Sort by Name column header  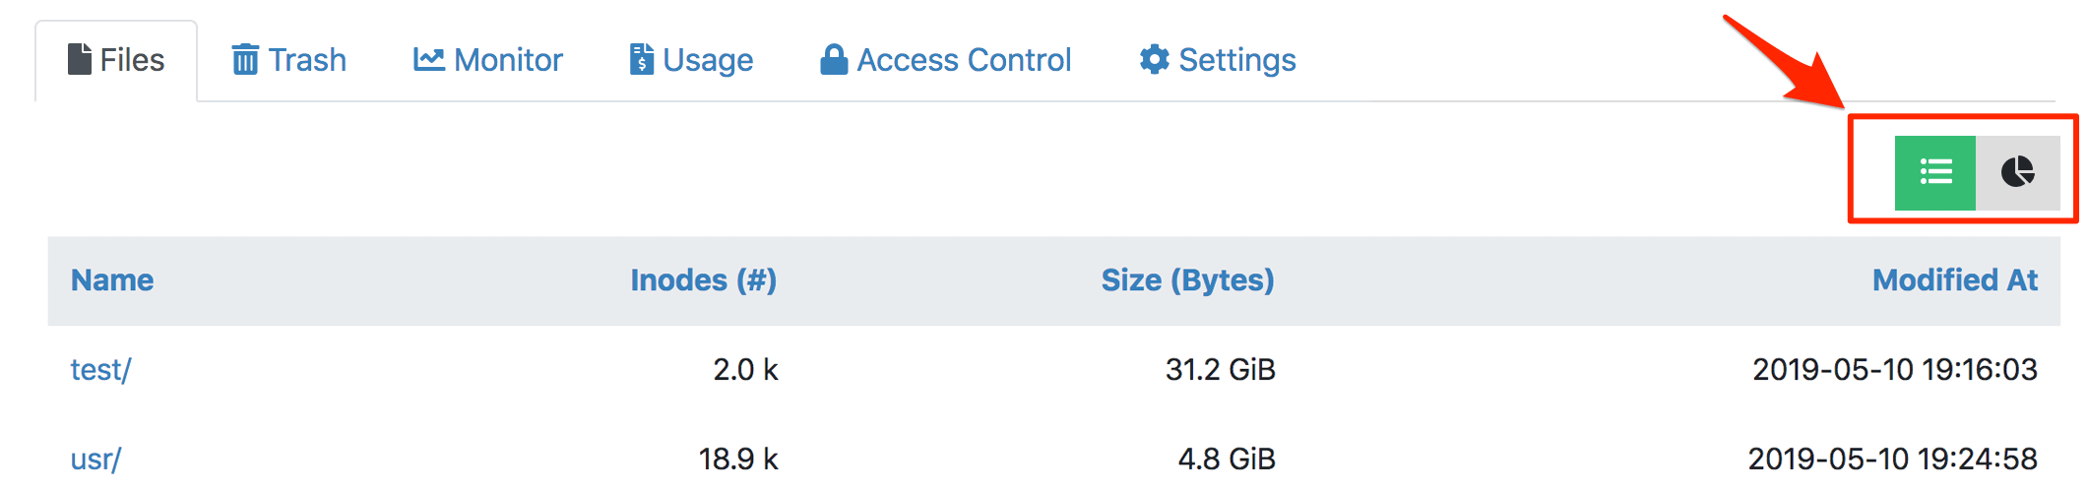(112, 280)
